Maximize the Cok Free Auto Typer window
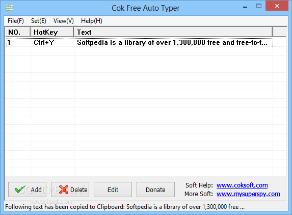Screen dimensions: 292x215 [259, 6]
